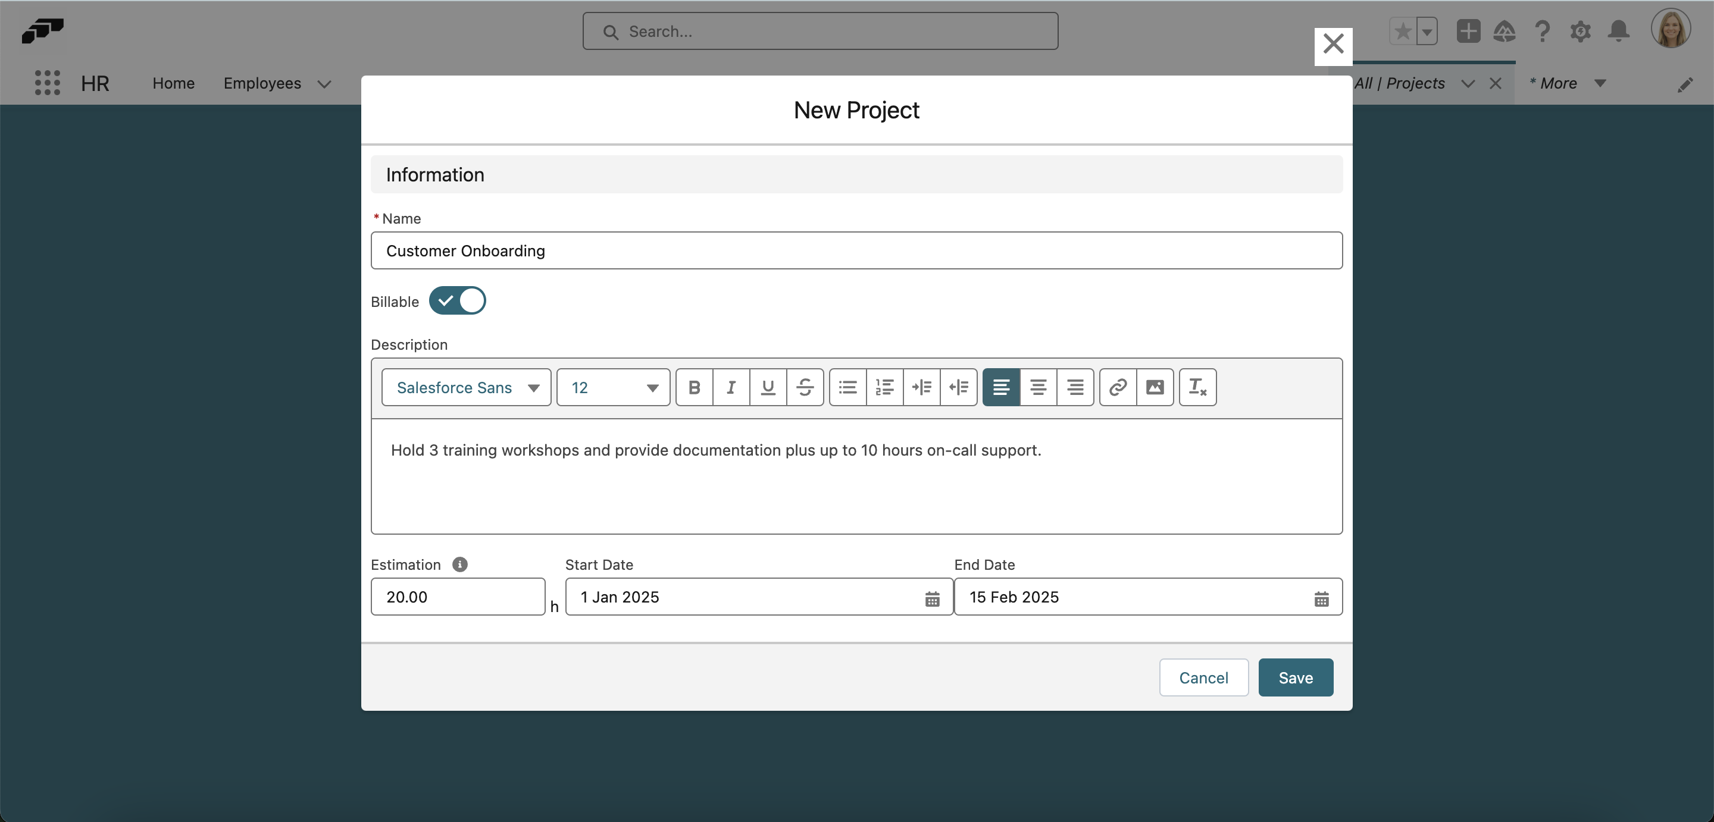Switch to the Home tab
The height and width of the screenshot is (822, 1714).
click(174, 83)
